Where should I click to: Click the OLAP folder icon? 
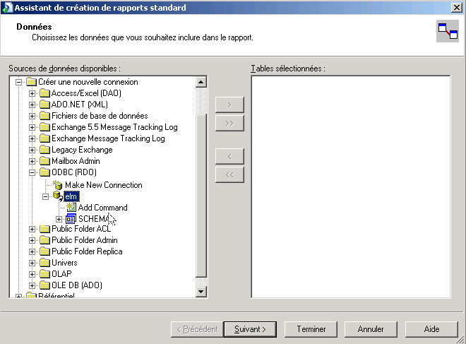(x=44, y=274)
